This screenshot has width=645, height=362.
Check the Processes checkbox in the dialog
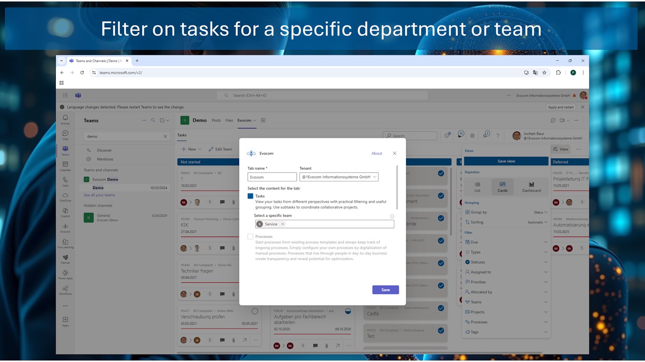coord(250,237)
